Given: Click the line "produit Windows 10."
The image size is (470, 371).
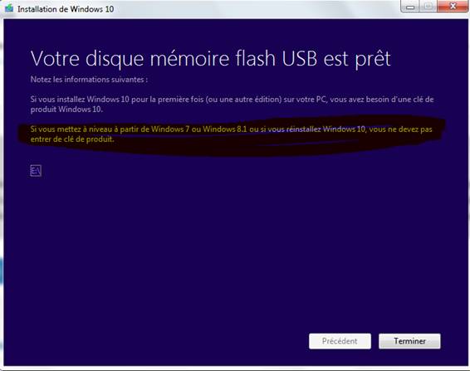Looking at the screenshot, I should [66, 110].
